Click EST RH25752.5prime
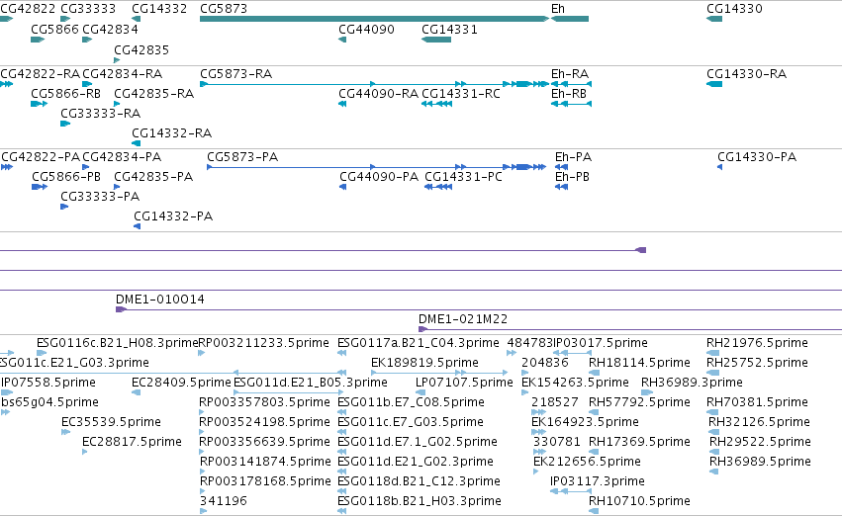Viewport: 842px width, 516px height. (x=757, y=363)
